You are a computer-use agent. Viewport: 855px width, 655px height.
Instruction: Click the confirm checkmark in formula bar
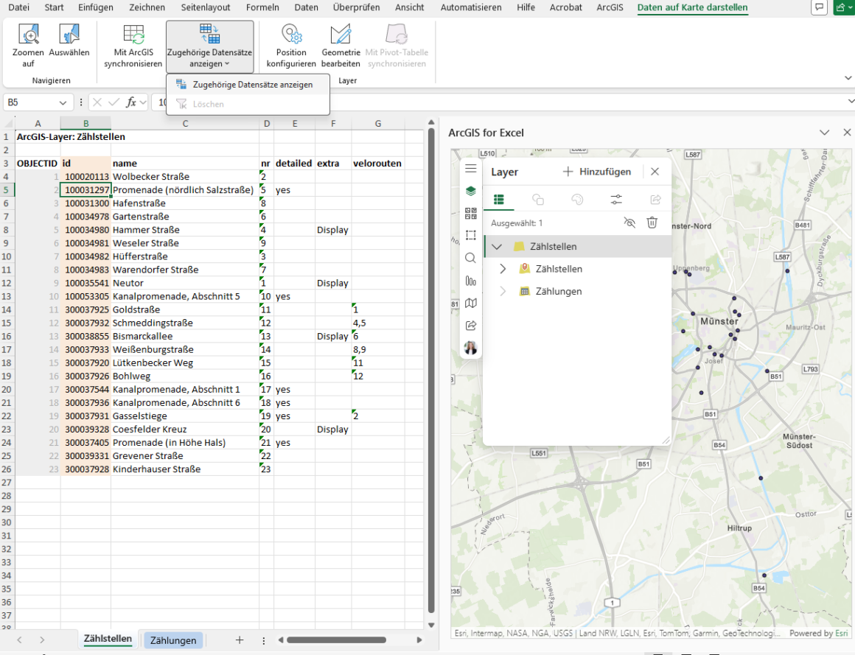(x=114, y=102)
